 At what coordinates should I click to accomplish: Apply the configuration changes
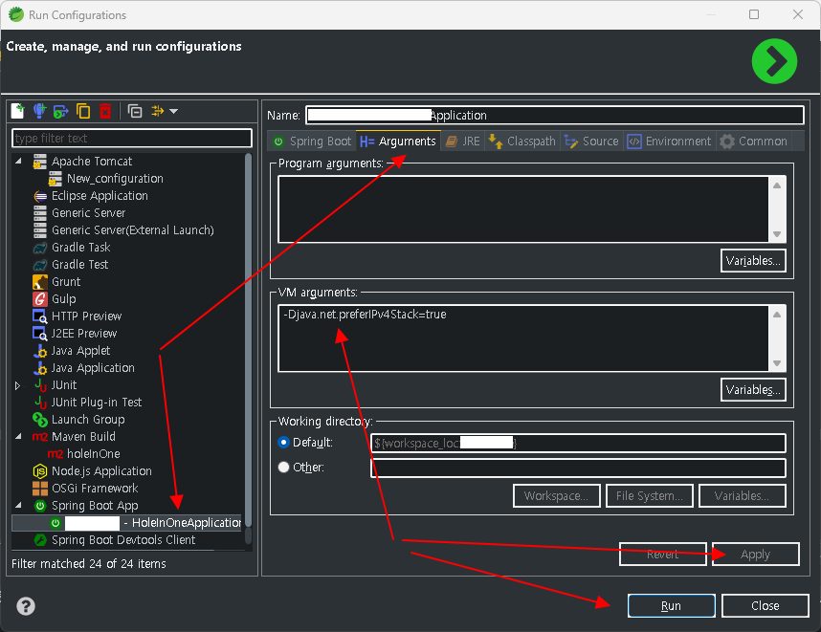(x=755, y=554)
